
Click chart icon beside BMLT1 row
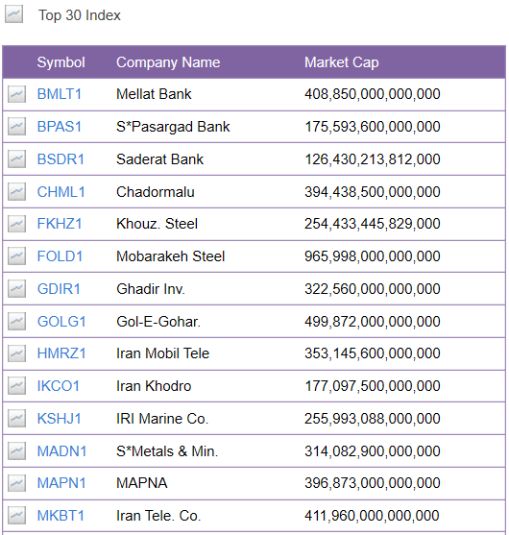tap(16, 94)
